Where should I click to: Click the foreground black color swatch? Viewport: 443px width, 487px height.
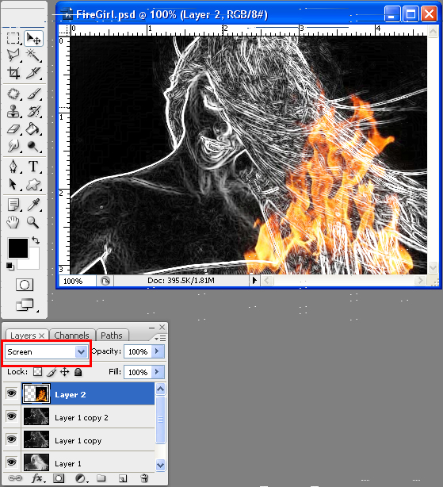click(x=18, y=248)
